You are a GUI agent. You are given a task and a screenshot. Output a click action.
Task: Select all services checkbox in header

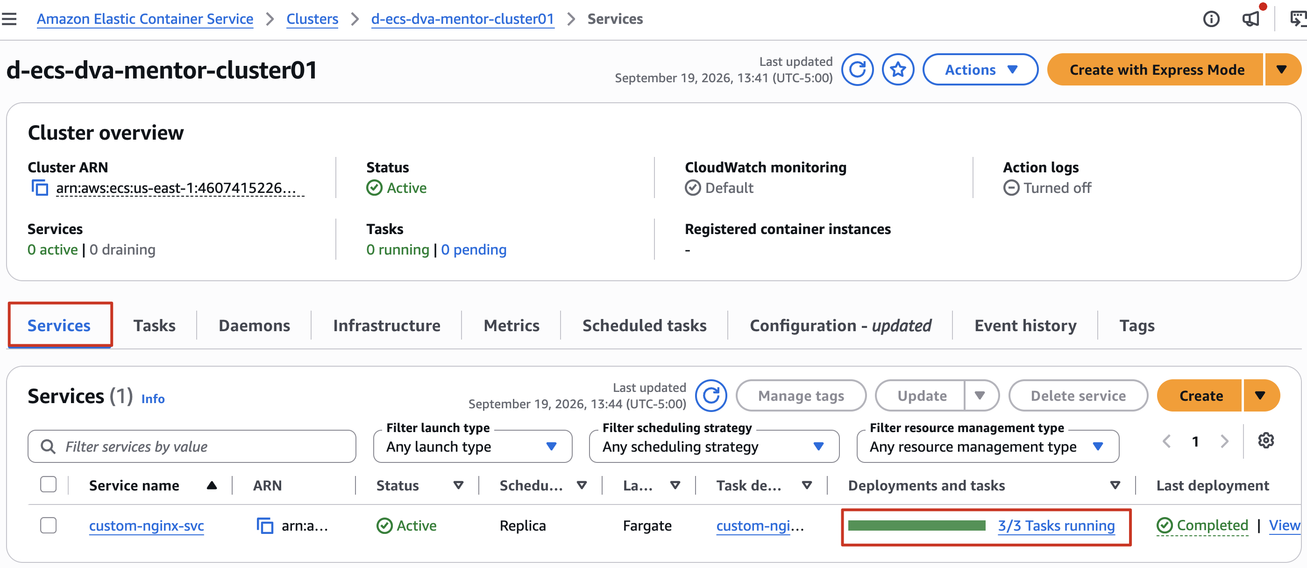pos(48,484)
